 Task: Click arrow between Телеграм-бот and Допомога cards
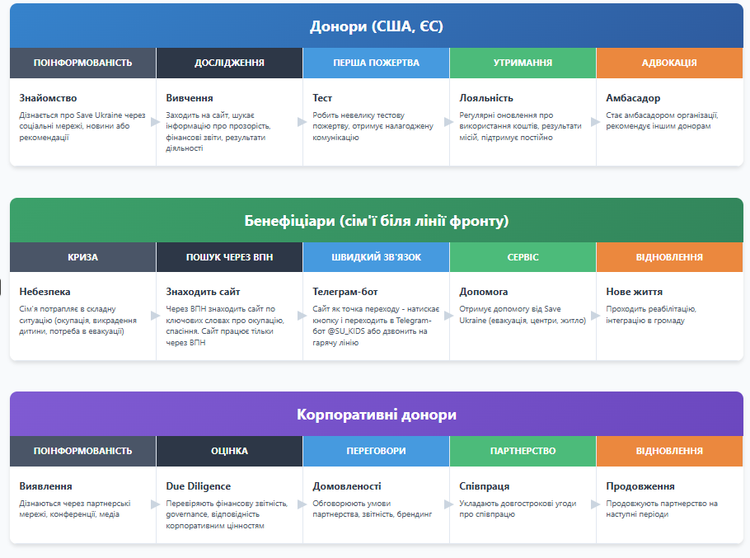click(x=449, y=316)
